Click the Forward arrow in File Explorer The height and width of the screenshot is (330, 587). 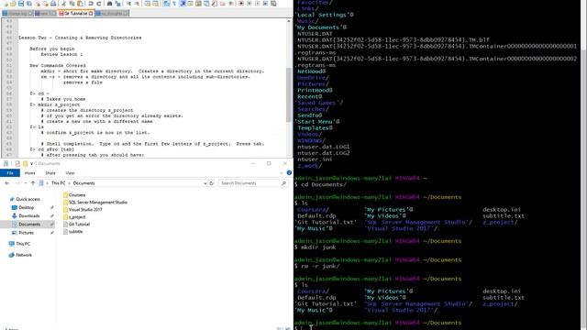pos(17,183)
